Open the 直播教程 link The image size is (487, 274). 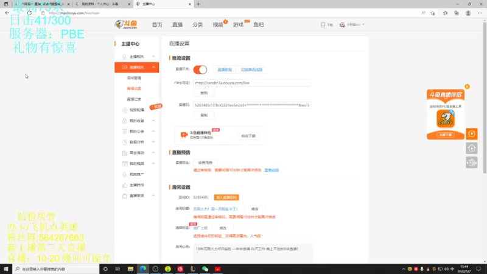pyautogui.click(x=225, y=69)
